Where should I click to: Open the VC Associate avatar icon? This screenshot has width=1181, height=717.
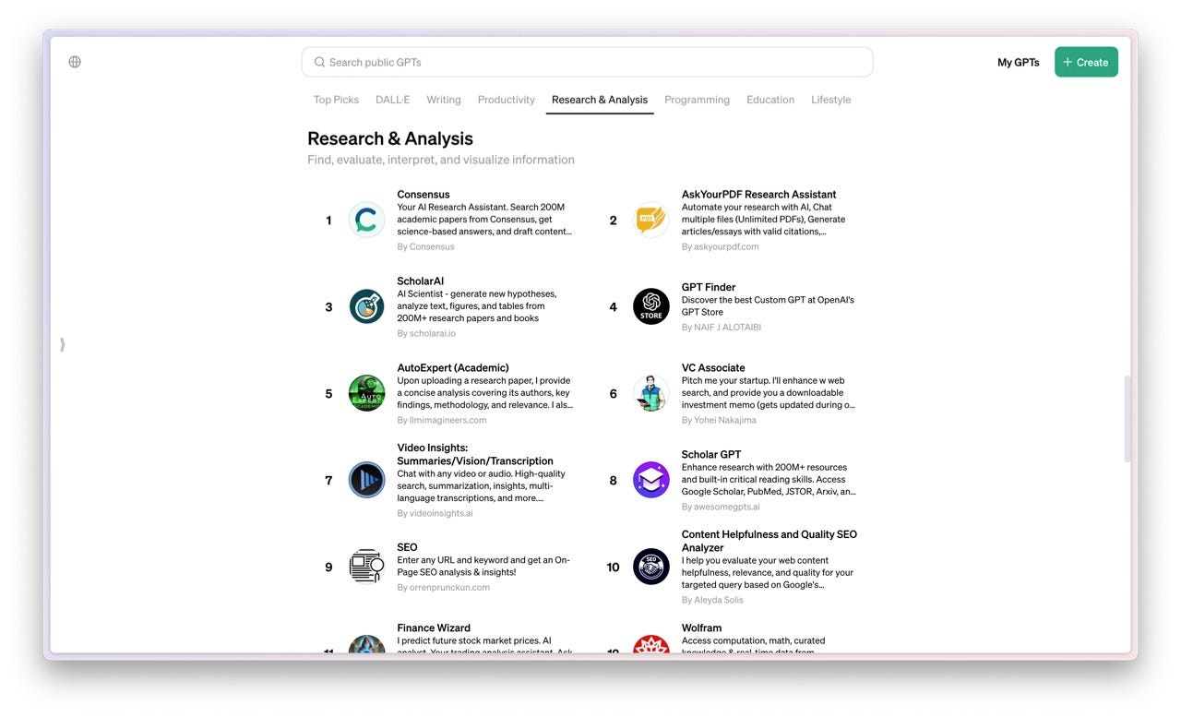click(650, 393)
